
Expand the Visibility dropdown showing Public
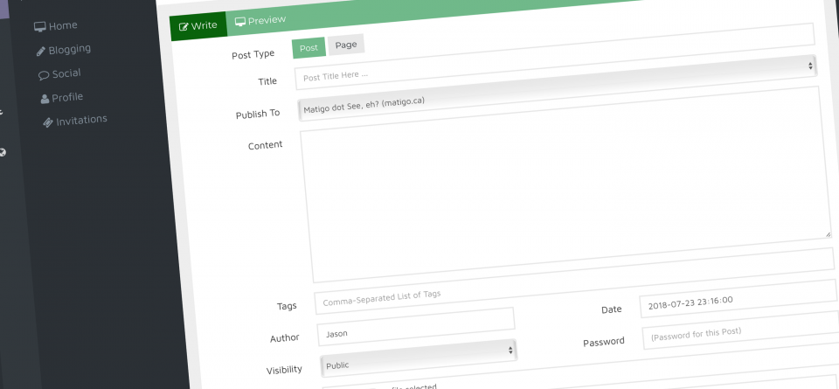419,358
